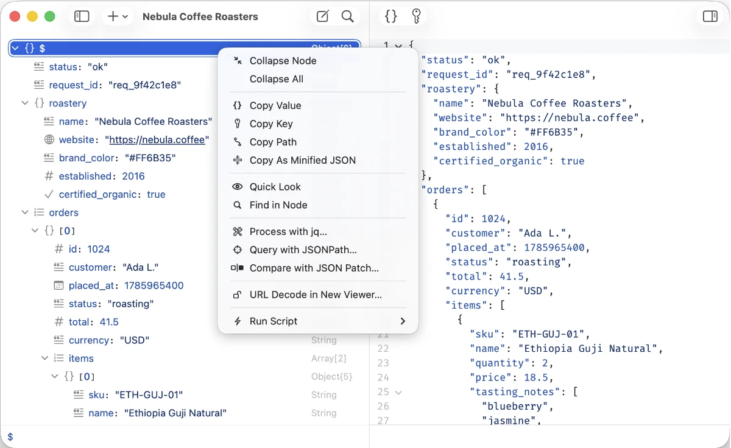The width and height of the screenshot is (731, 448).
Task: Open the https://nebula.coffee link
Action: pos(157,139)
